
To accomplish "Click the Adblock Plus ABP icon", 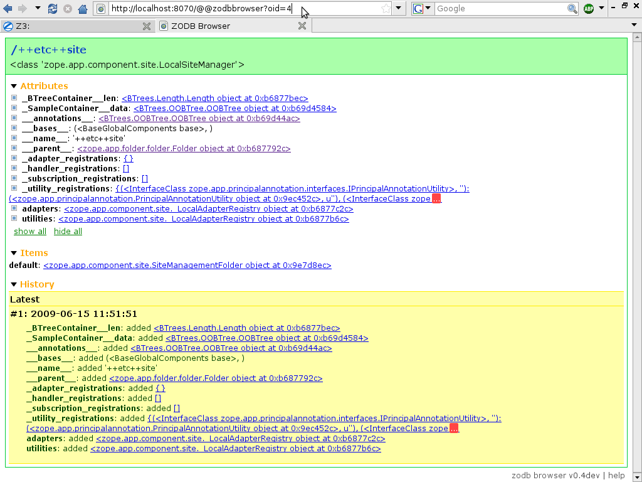I will click(x=589, y=9).
